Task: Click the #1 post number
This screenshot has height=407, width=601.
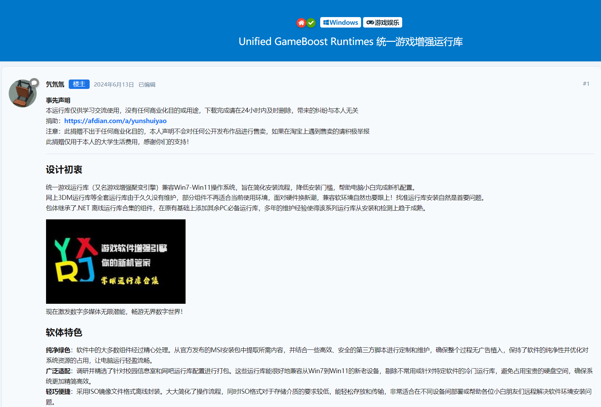Action: (586, 84)
